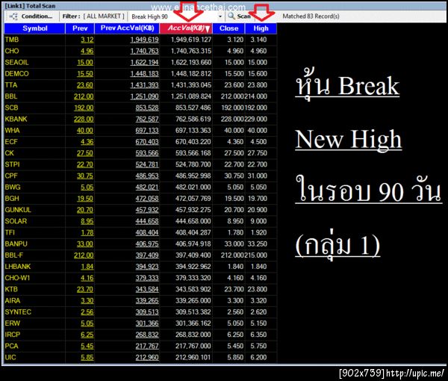The width and height of the screenshot is (448, 381).
Task: Sort by Close column header
Action: pyautogui.click(x=228, y=28)
